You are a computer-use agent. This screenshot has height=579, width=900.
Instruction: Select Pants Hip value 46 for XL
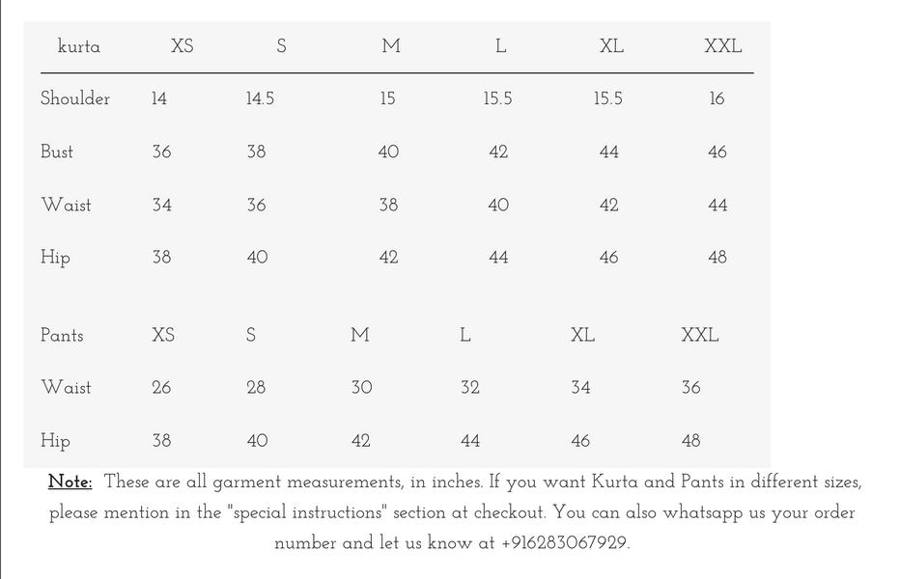(580, 441)
